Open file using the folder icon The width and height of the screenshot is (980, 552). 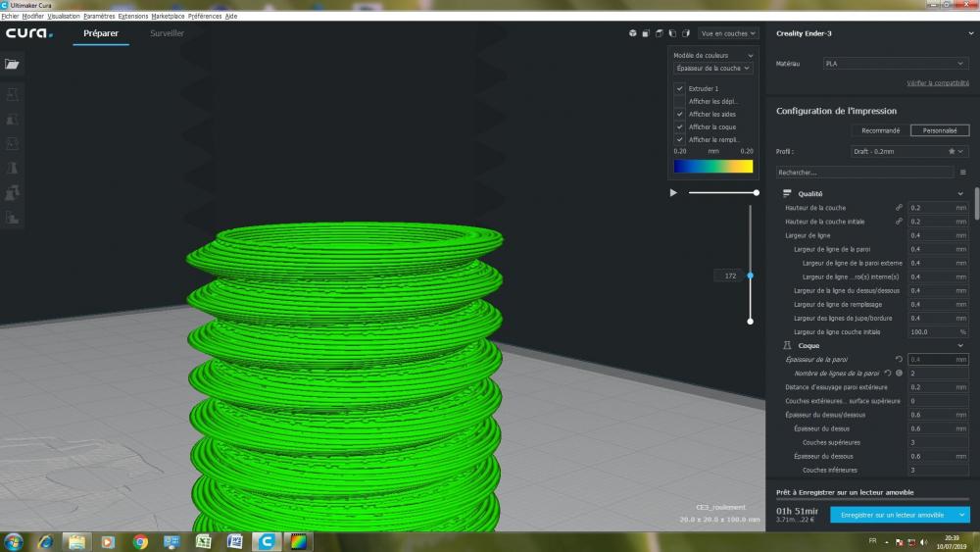click(12, 64)
